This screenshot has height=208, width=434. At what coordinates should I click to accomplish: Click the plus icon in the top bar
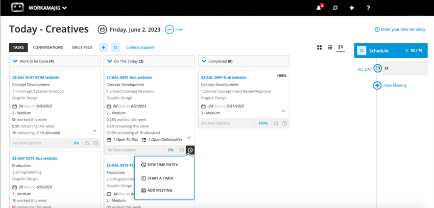pos(352,8)
